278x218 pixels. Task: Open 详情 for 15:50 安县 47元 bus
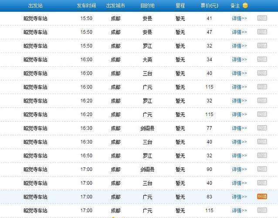239,32
